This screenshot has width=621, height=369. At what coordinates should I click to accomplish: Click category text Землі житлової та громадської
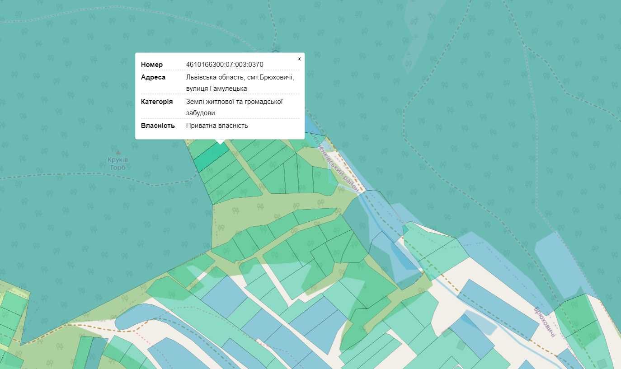point(235,102)
